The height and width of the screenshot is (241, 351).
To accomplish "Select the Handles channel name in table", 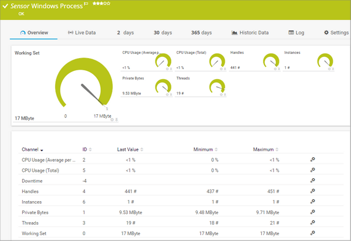I will click(x=30, y=191).
